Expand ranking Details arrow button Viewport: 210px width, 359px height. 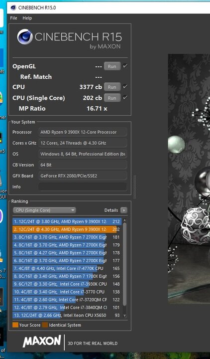coord(123,210)
